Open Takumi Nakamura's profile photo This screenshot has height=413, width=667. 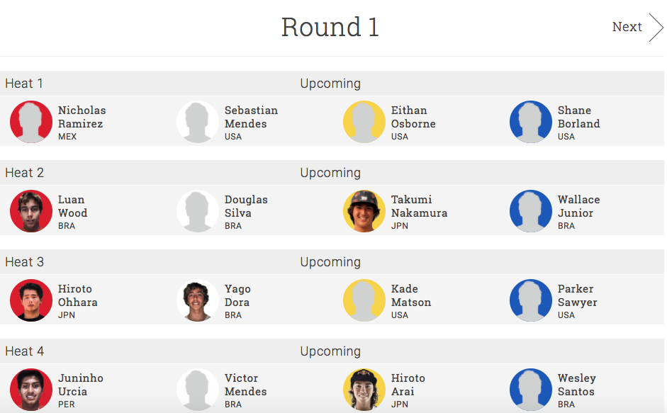click(x=364, y=211)
